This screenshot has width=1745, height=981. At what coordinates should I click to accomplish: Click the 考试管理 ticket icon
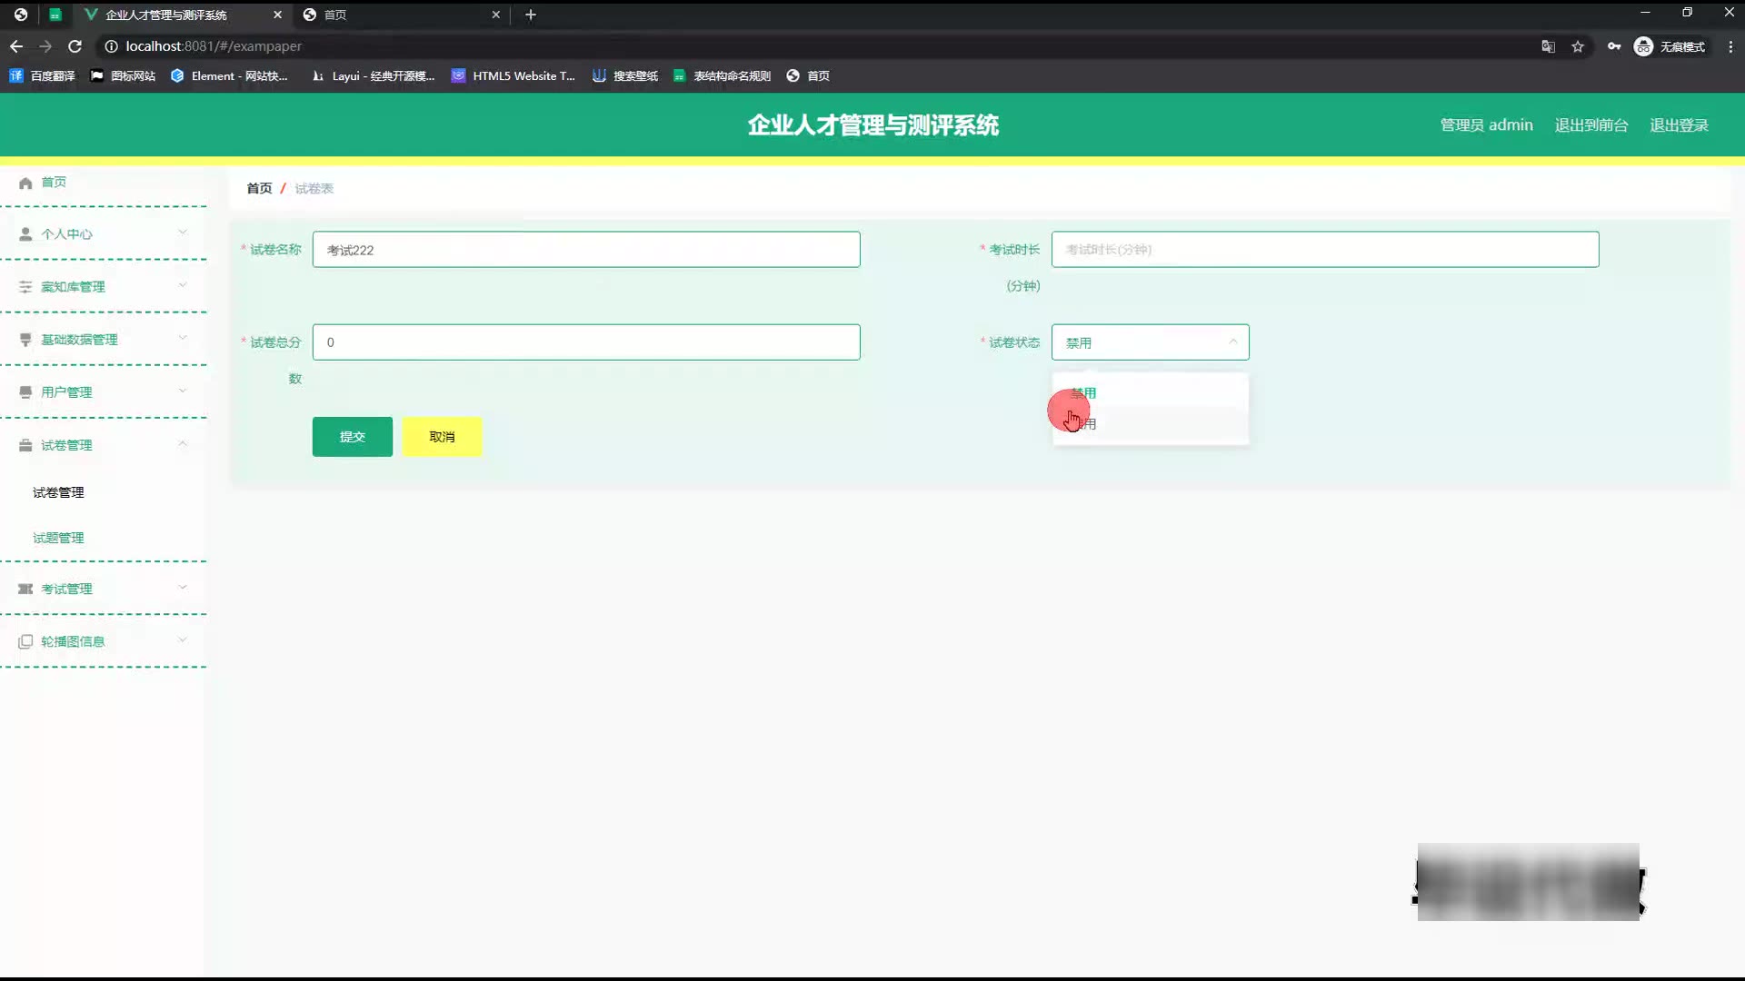[25, 589]
